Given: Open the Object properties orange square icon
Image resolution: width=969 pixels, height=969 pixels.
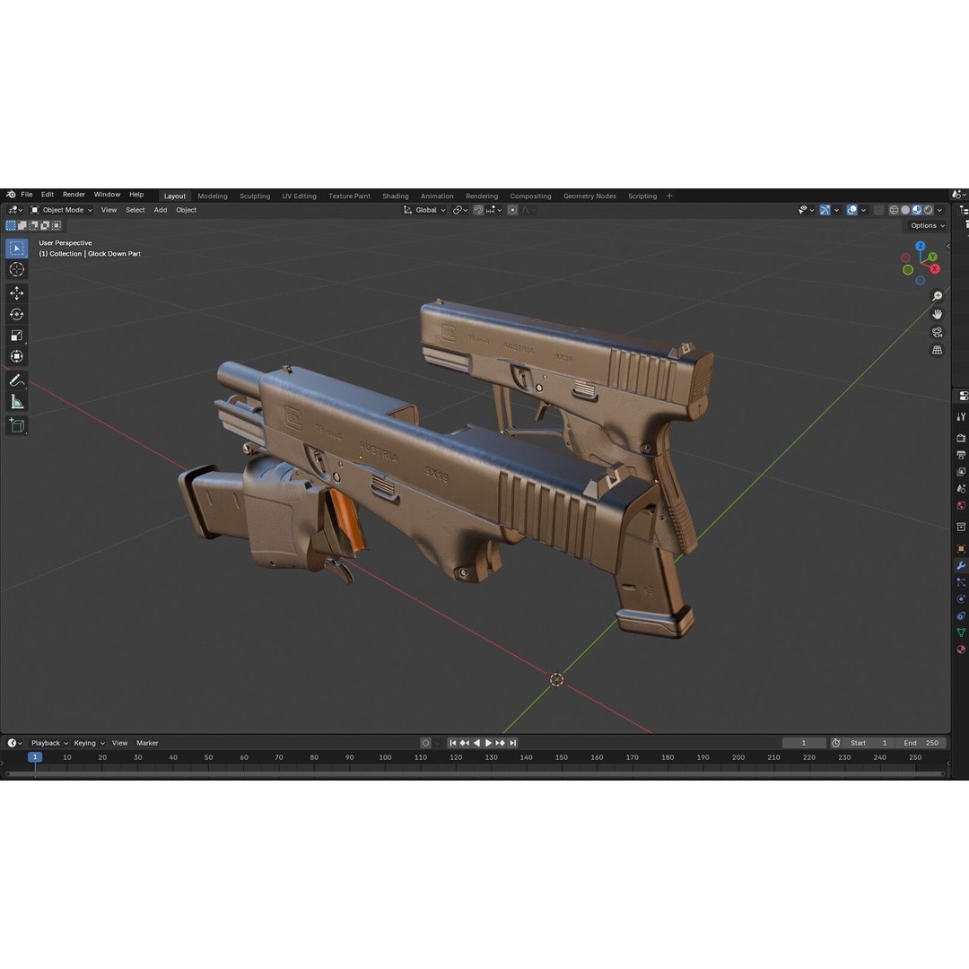Looking at the screenshot, I should pyautogui.click(x=961, y=548).
